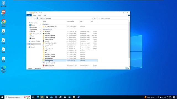Image resolution: width=177 pixels, height=99 pixels.
Task: Open the Mail app on the taskbar
Action: (51, 97)
